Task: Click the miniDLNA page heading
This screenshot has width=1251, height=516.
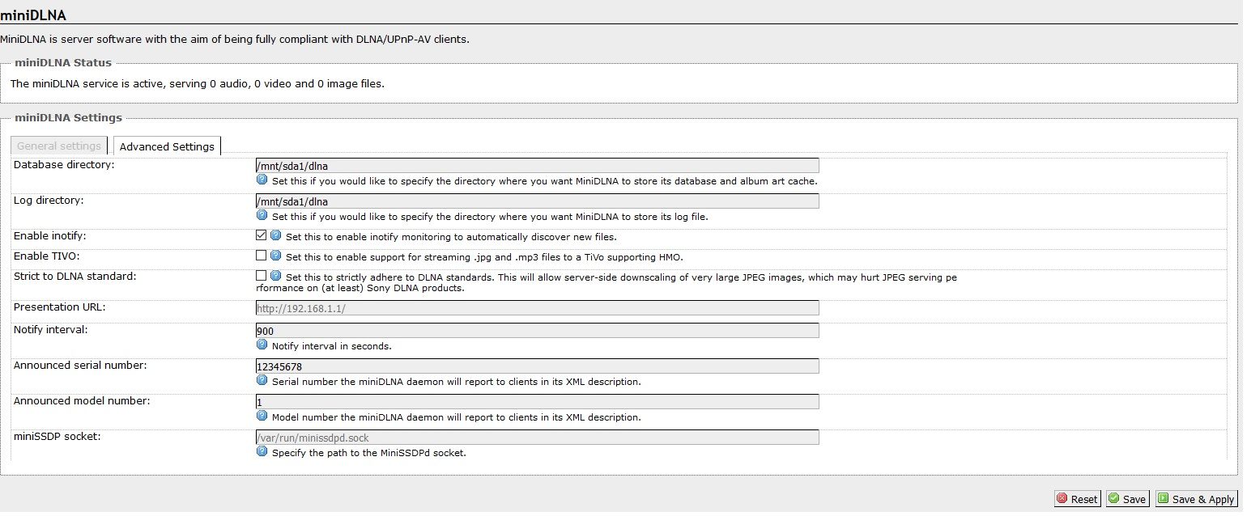Action: [33, 15]
